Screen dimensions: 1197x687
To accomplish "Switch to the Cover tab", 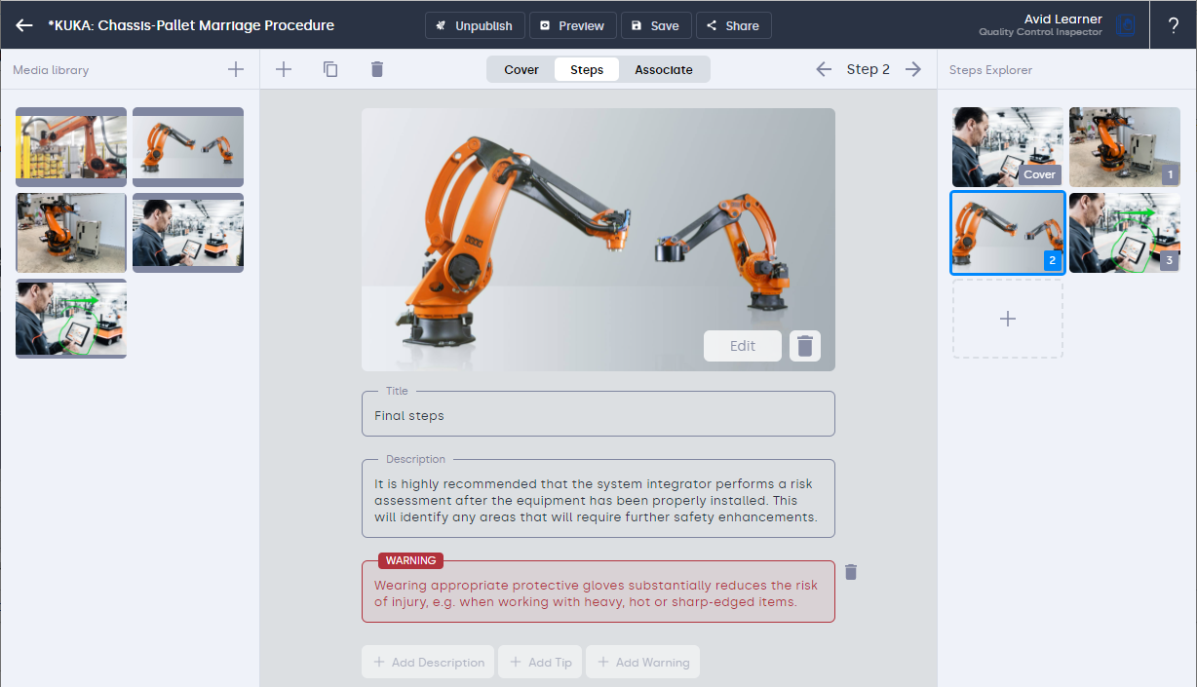I will tap(521, 69).
